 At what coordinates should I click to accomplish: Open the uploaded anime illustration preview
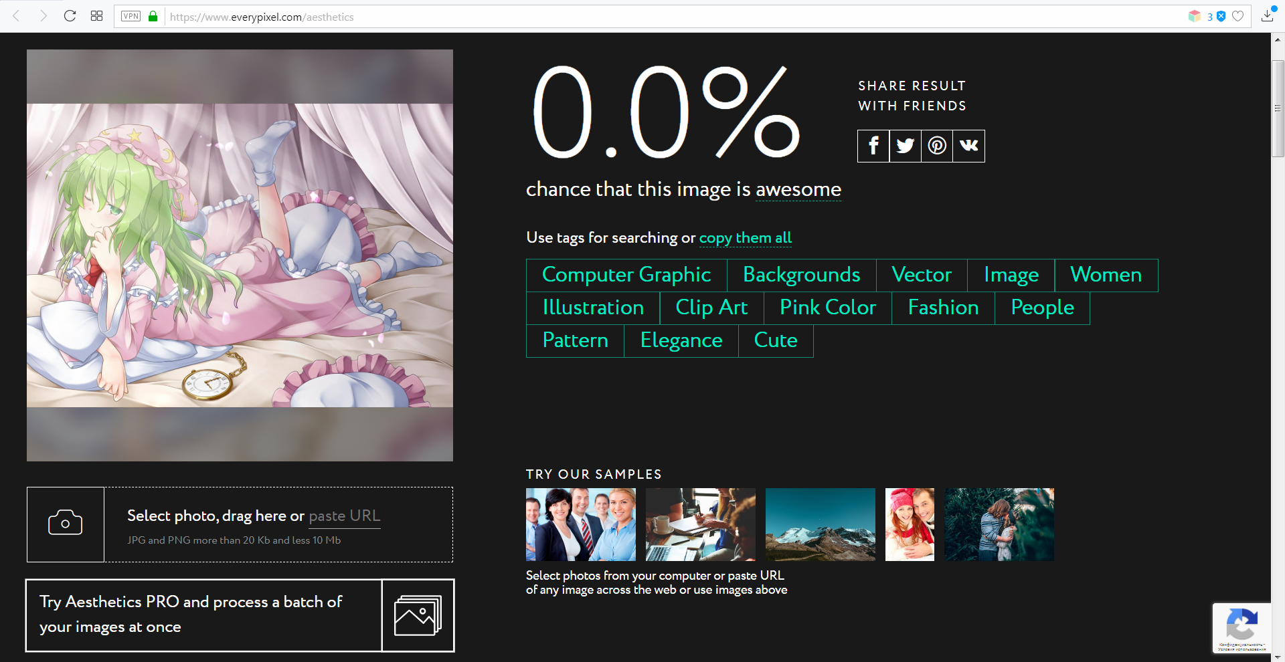[x=240, y=255]
